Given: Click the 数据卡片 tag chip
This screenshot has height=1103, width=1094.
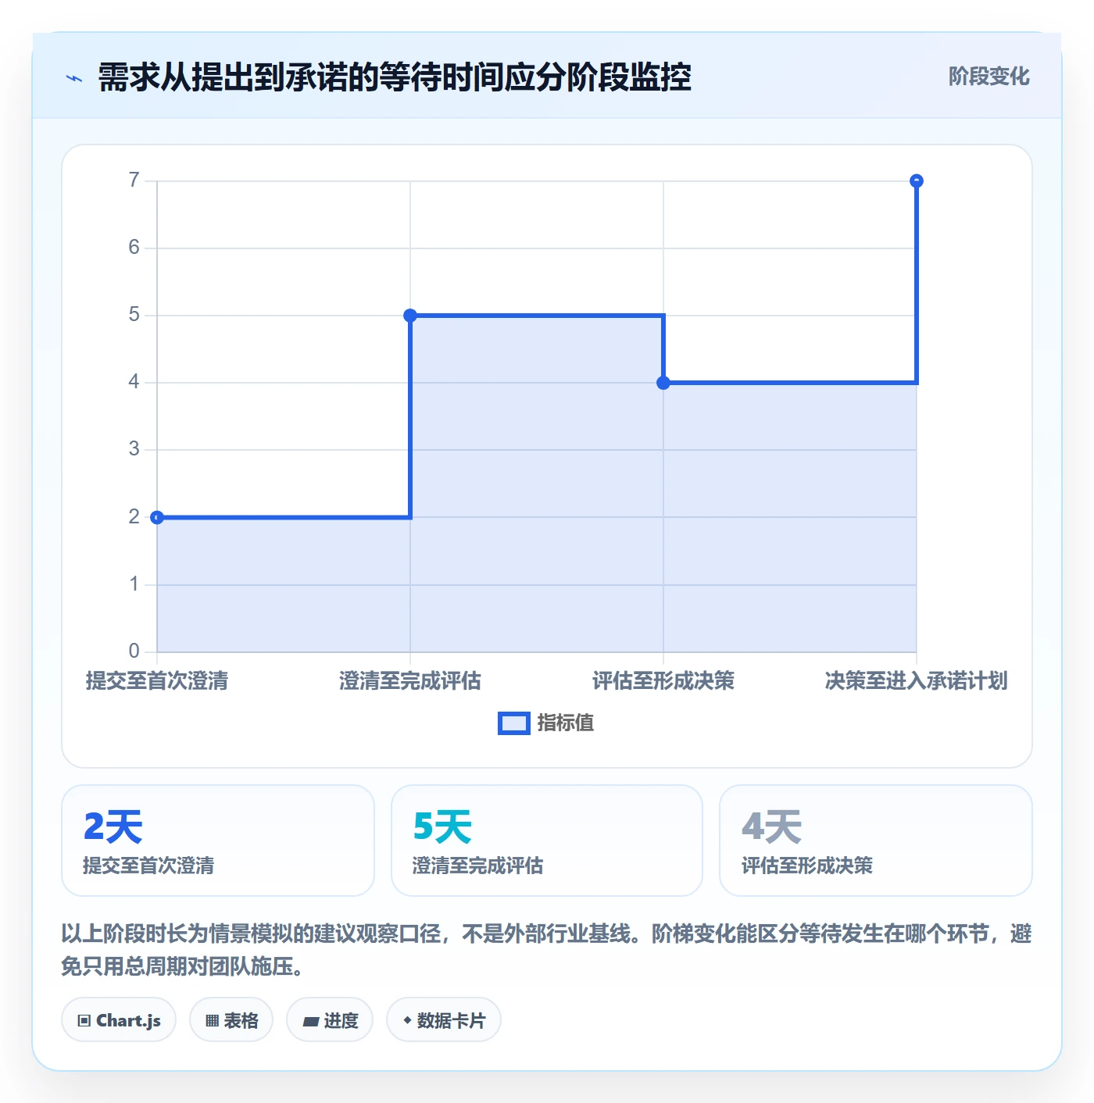Looking at the screenshot, I should (x=444, y=1020).
